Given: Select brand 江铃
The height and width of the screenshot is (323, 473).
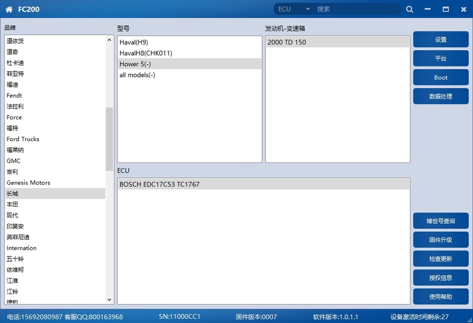Looking at the screenshot, I should (55, 292).
